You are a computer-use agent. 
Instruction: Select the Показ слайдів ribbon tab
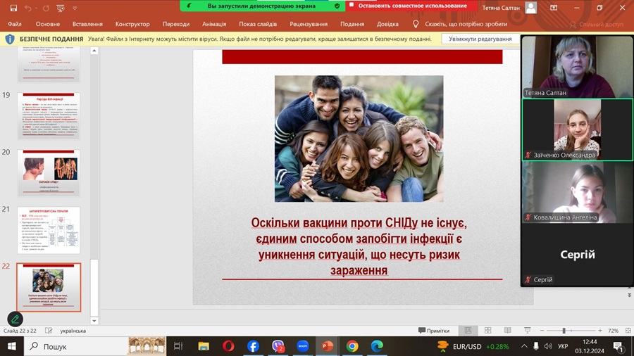[x=258, y=24]
